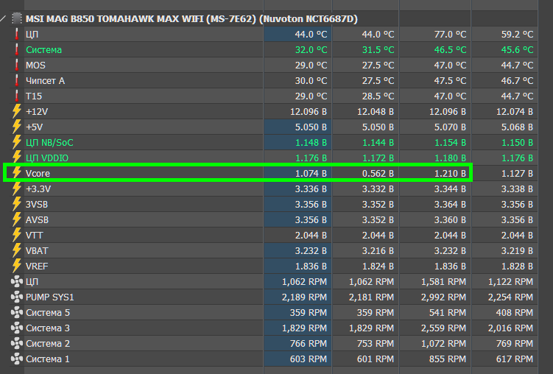This screenshot has height=374, width=553.
Task: Click the fan icon next to Система 5
Action: coord(16,313)
